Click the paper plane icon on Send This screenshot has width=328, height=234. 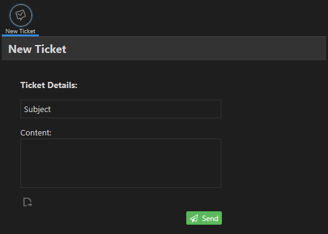[x=194, y=219]
